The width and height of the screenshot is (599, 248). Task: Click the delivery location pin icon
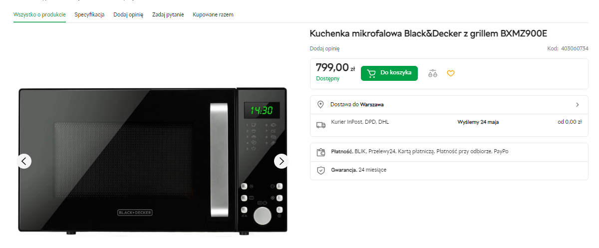point(320,105)
